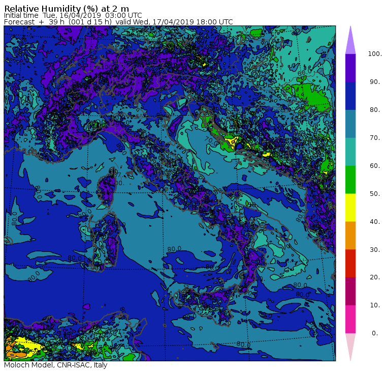
Task: Click the 40-50 yellow legend swatch
Action: (350, 208)
